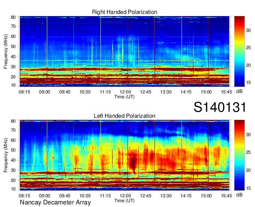Click 80 MHz frequency tick on Left Handed plot
Viewport: 255px width, 207px height.
[13, 121]
